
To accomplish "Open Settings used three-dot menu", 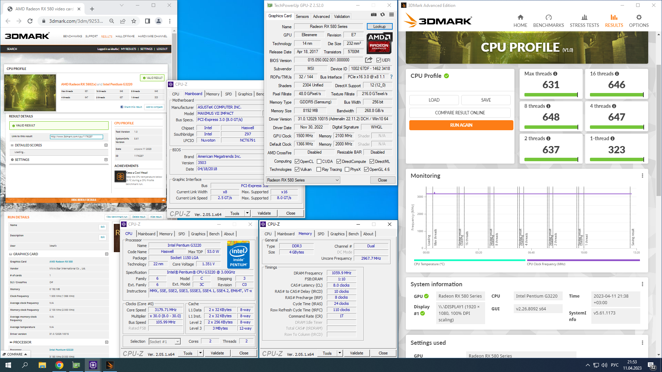I will [x=642, y=343].
